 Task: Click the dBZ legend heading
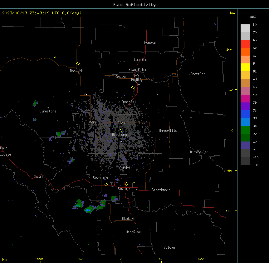pyautogui.click(x=253, y=17)
